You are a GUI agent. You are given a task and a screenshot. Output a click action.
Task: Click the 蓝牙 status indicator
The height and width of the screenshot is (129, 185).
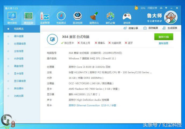point(129,43)
